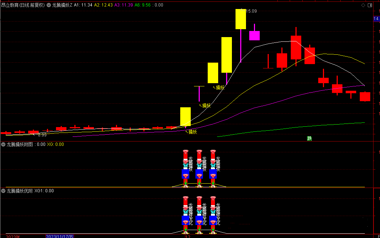Image resolution: width=380 pixels, height=238 pixels.
Task: Click the uppermost 擒妖 signal label
Action: 220,87
